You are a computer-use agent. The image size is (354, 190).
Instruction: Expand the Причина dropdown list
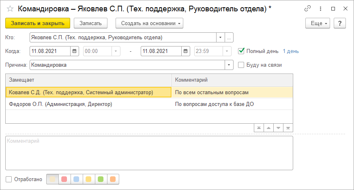click(229, 65)
